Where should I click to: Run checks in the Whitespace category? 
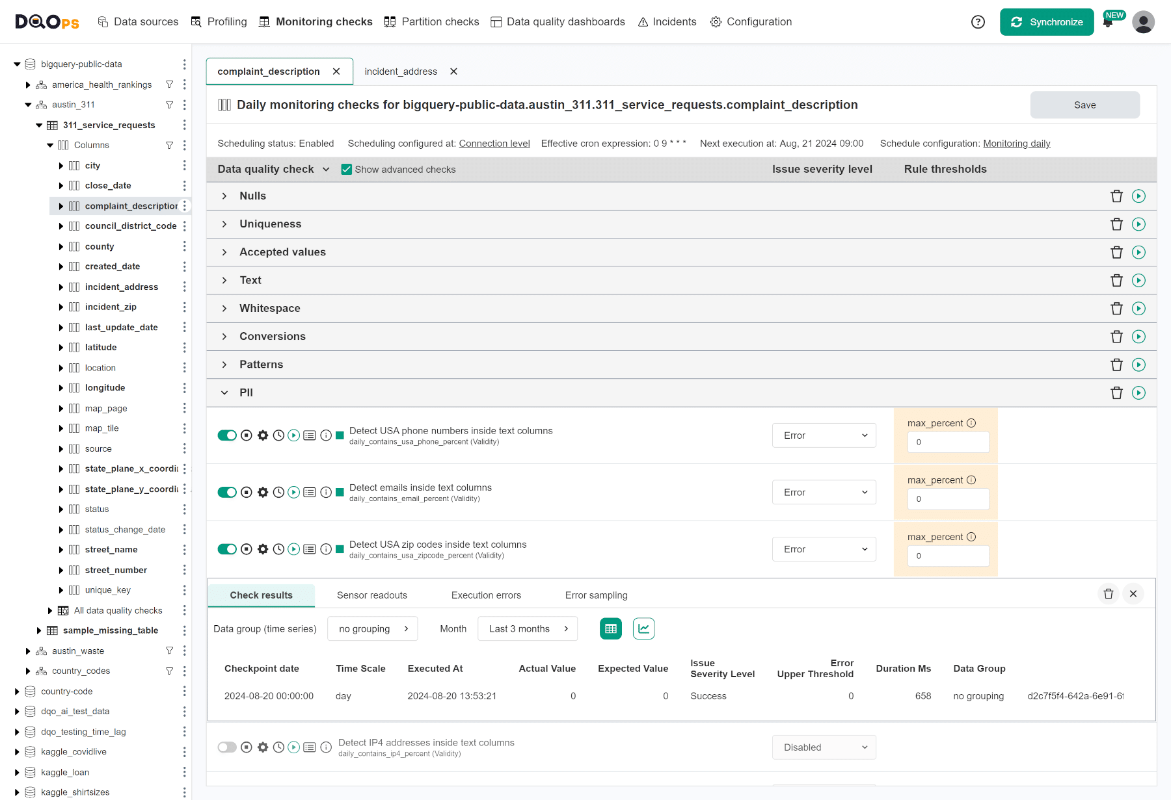(1138, 309)
